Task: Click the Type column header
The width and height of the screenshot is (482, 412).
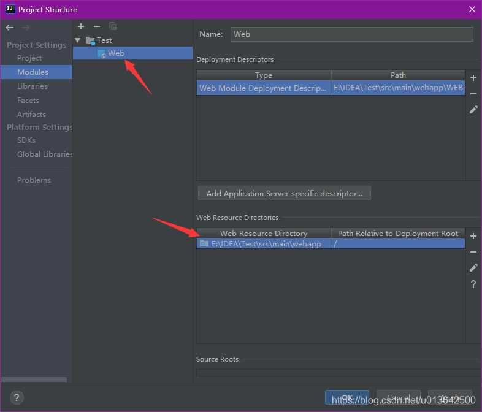Action: click(264, 75)
